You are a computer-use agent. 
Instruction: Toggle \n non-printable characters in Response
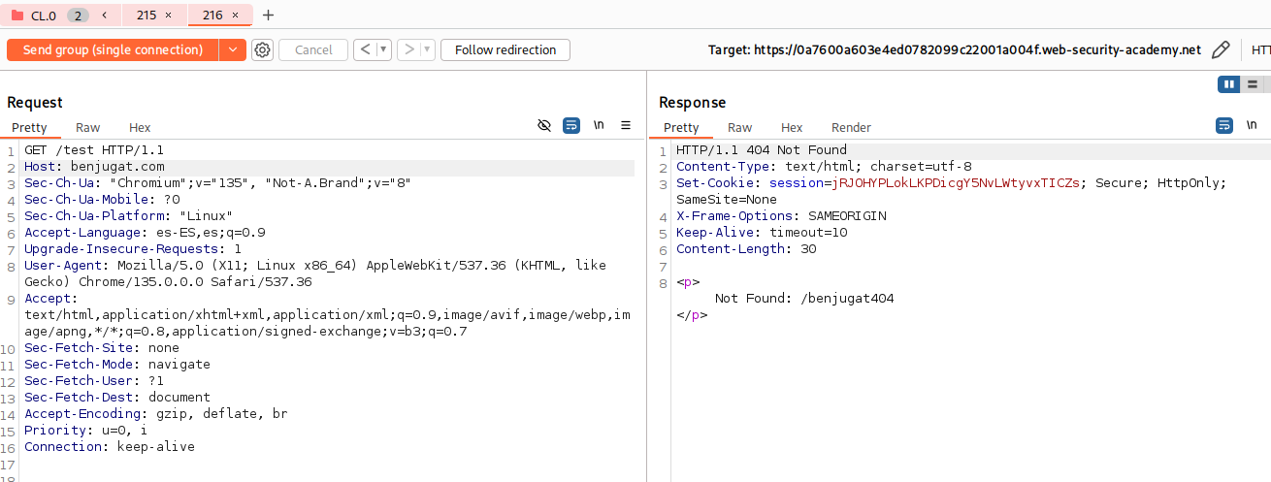[x=1252, y=125]
